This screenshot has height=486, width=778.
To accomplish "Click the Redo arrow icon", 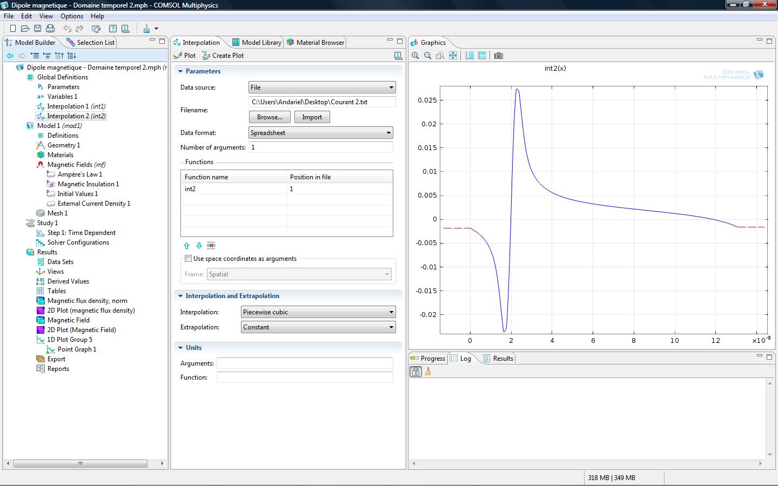I will click(80, 29).
